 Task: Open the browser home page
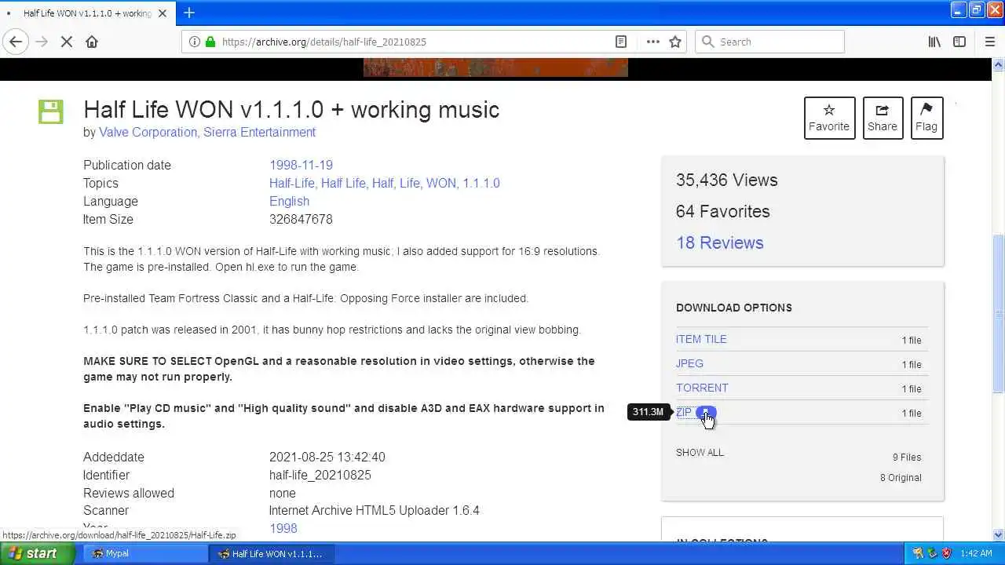coord(92,42)
